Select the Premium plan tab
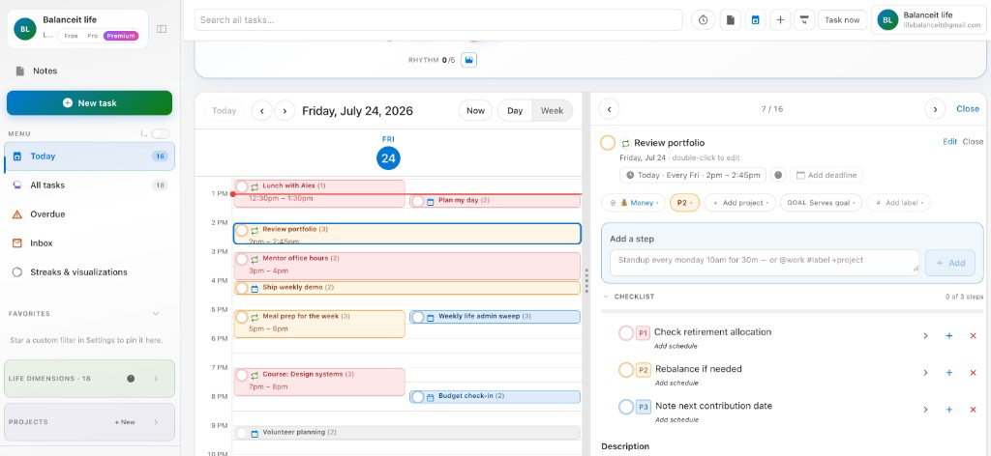 tap(121, 36)
